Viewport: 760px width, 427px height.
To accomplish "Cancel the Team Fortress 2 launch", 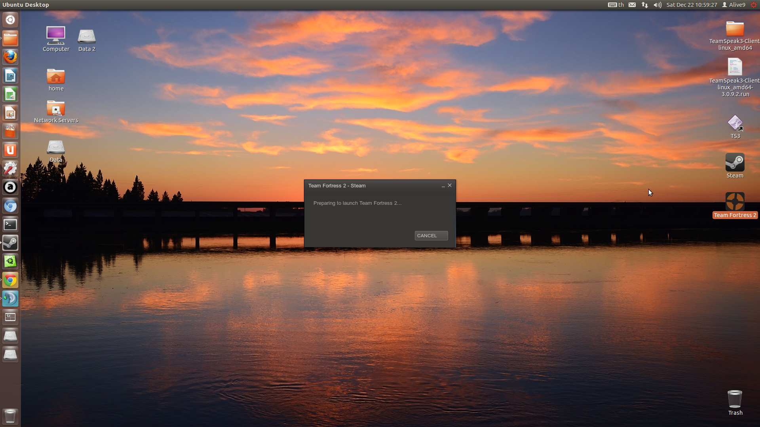I will (431, 236).
